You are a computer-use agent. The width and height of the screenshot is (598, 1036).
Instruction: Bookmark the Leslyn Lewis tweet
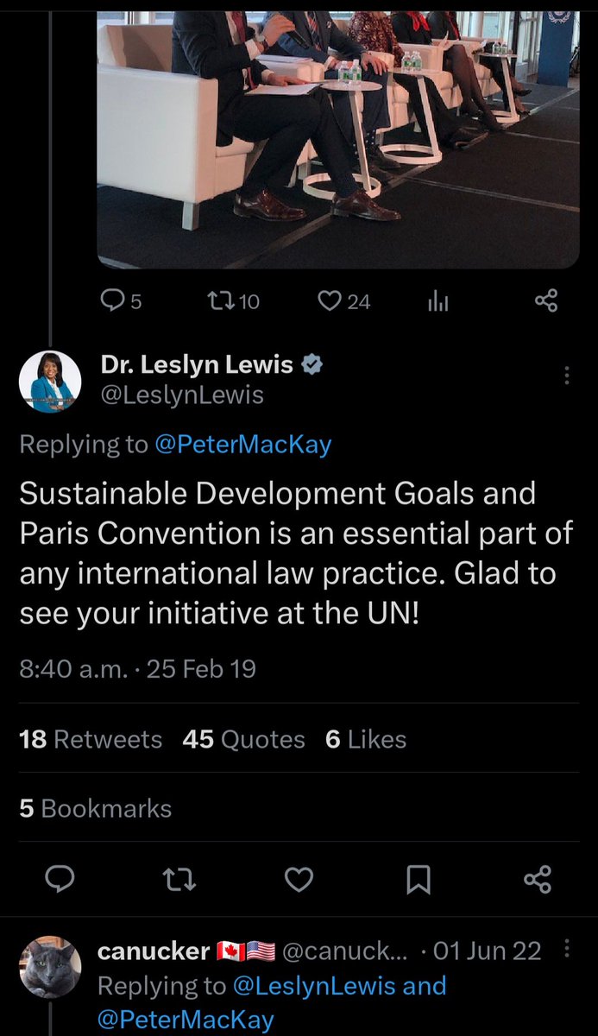coord(419,879)
